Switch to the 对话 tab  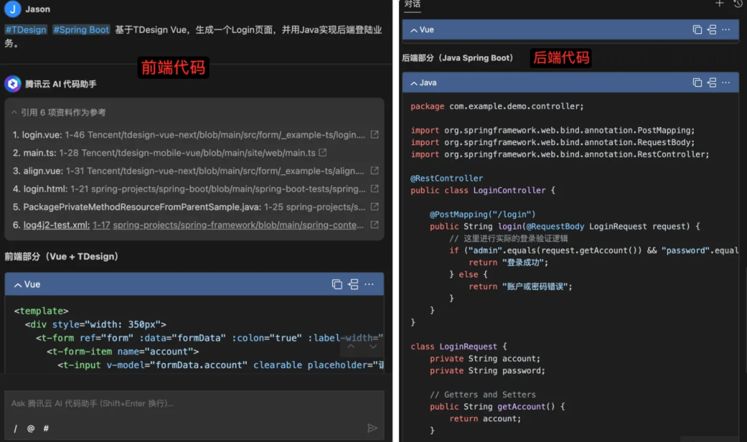pyautogui.click(x=412, y=5)
